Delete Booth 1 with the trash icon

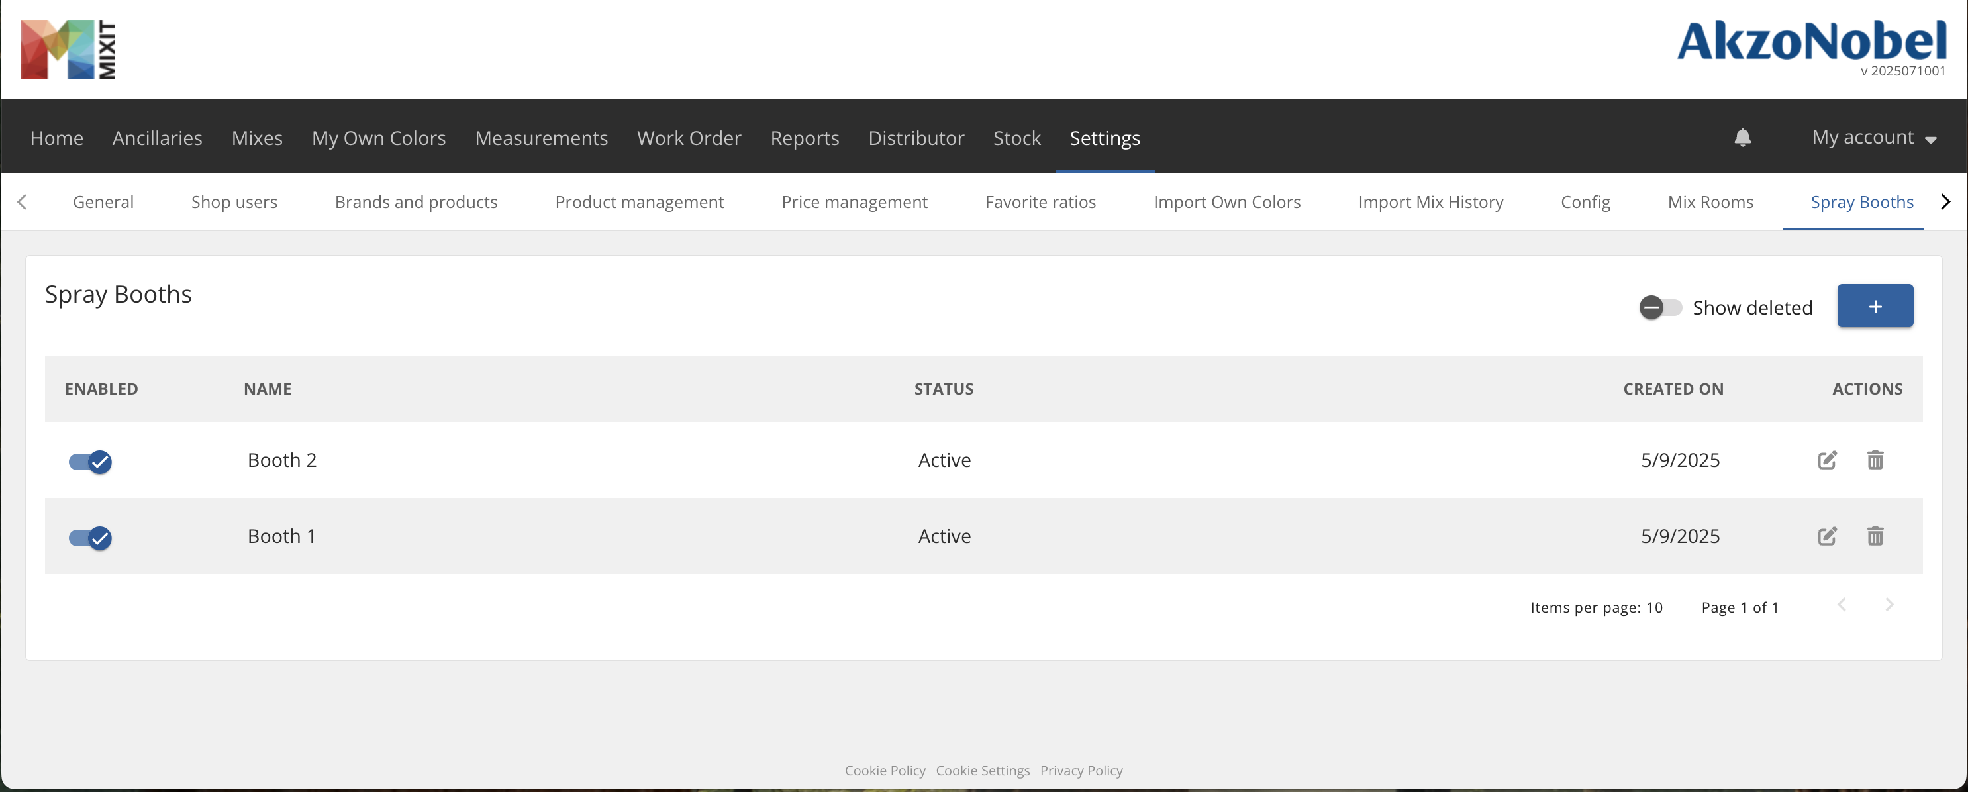coord(1875,536)
